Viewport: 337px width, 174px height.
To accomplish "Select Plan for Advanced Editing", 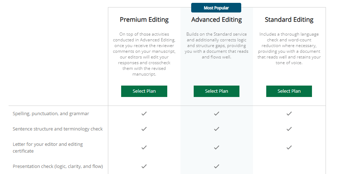I will click(x=217, y=91).
